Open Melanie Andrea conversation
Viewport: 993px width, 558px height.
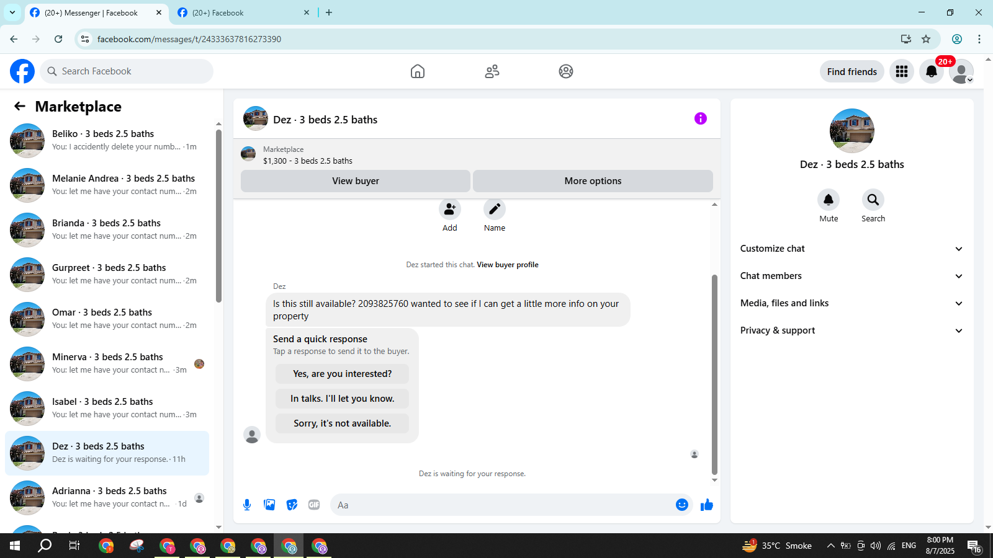click(x=107, y=185)
